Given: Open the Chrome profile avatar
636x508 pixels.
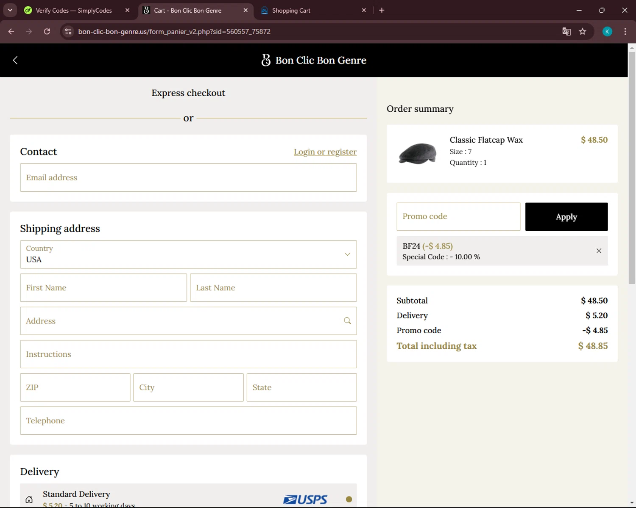Looking at the screenshot, I should coord(607,31).
